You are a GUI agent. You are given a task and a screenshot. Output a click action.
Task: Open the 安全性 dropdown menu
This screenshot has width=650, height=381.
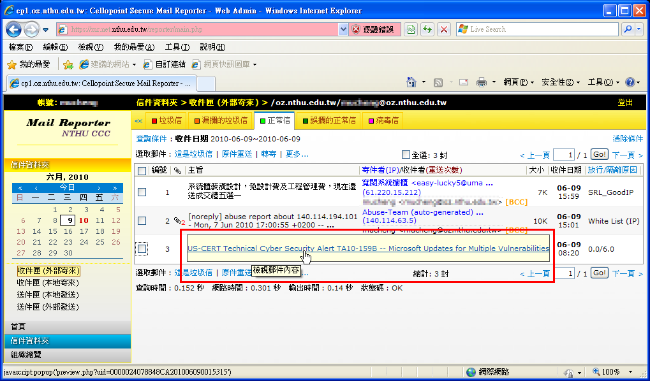tap(559, 82)
